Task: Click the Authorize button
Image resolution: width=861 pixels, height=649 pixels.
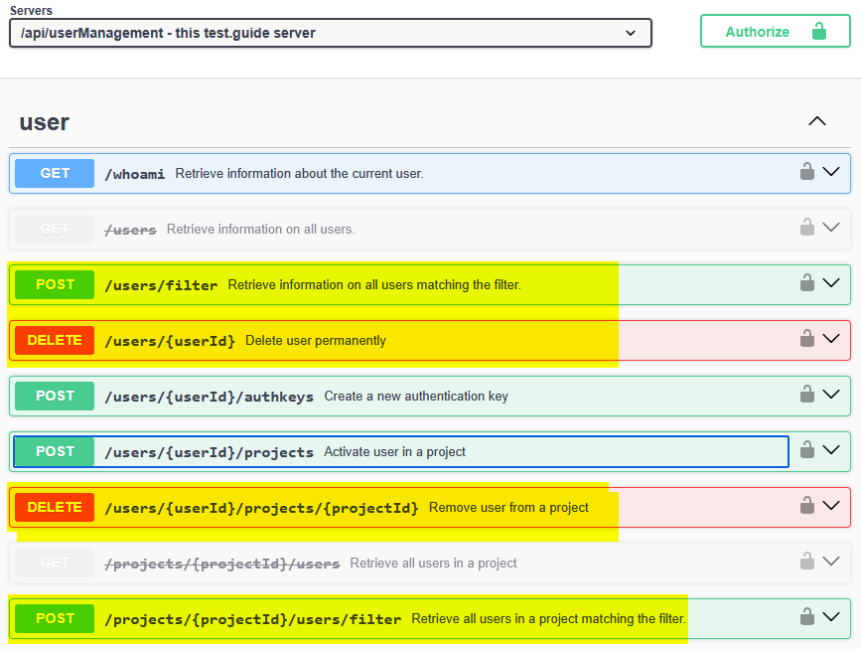Action: pyautogui.click(x=776, y=32)
